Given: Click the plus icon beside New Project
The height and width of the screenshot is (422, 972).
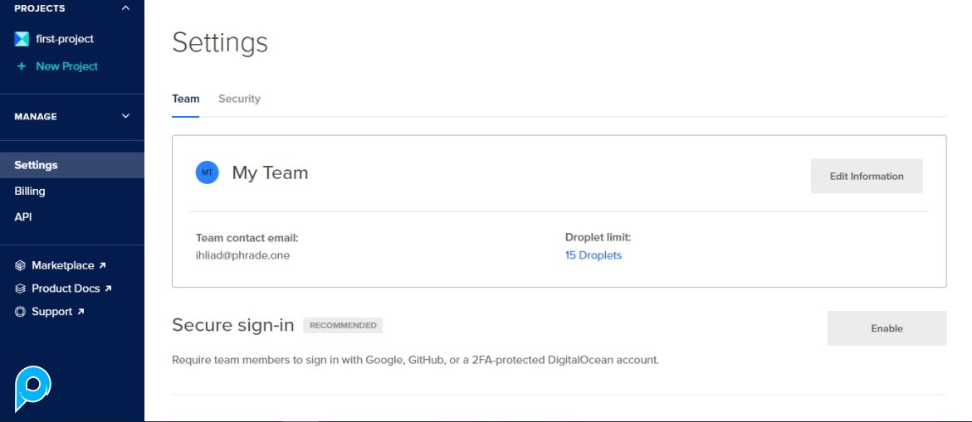Looking at the screenshot, I should (x=22, y=66).
